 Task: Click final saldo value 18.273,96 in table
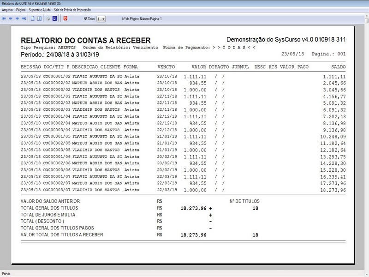tap(333, 190)
